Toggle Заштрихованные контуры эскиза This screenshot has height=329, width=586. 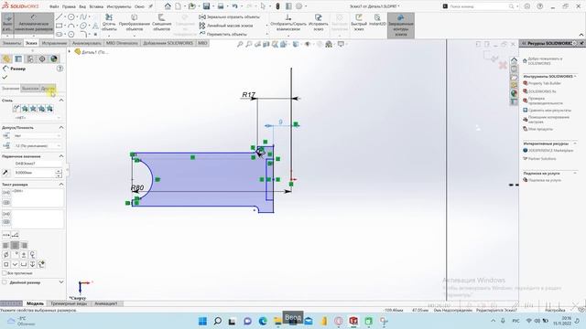point(401,25)
